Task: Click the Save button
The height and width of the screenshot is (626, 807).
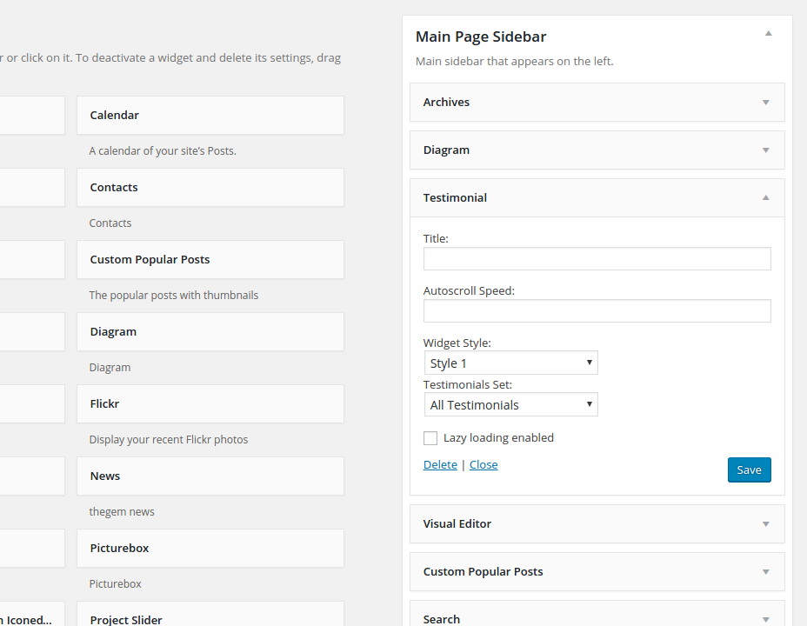Action: pyautogui.click(x=749, y=469)
